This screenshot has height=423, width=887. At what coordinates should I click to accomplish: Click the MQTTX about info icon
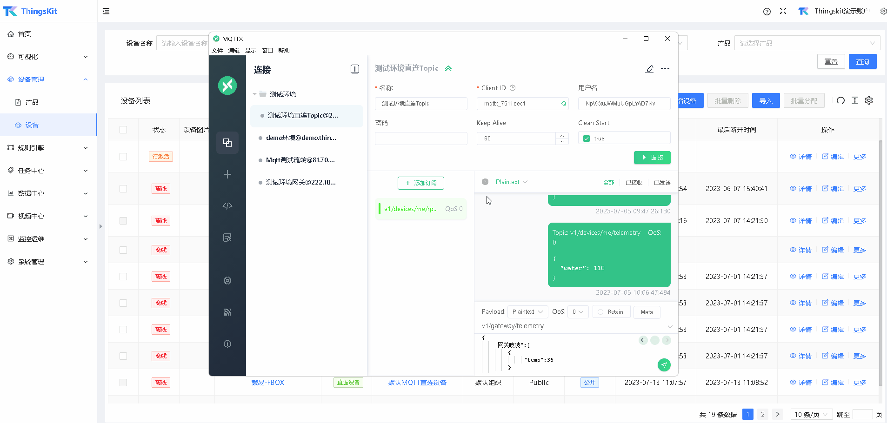click(227, 344)
